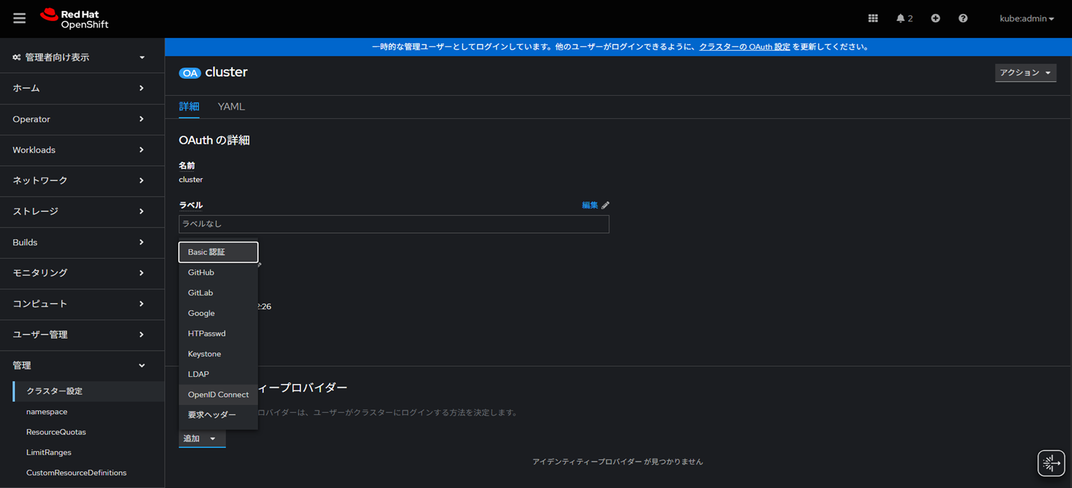
Task: Switch to the YAML tab
Action: (x=231, y=107)
